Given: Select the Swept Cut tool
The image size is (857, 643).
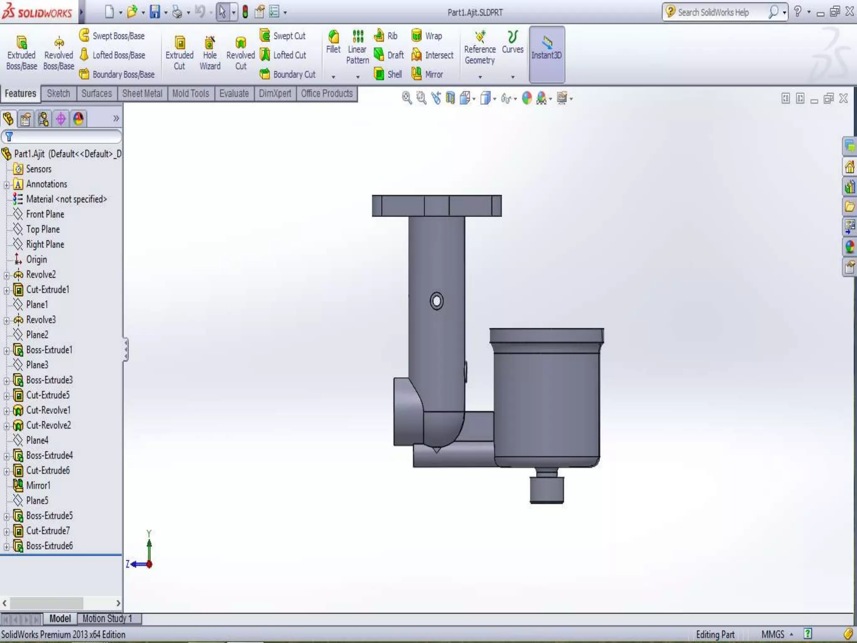Looking at the screenshot, I should pos(283,36).
